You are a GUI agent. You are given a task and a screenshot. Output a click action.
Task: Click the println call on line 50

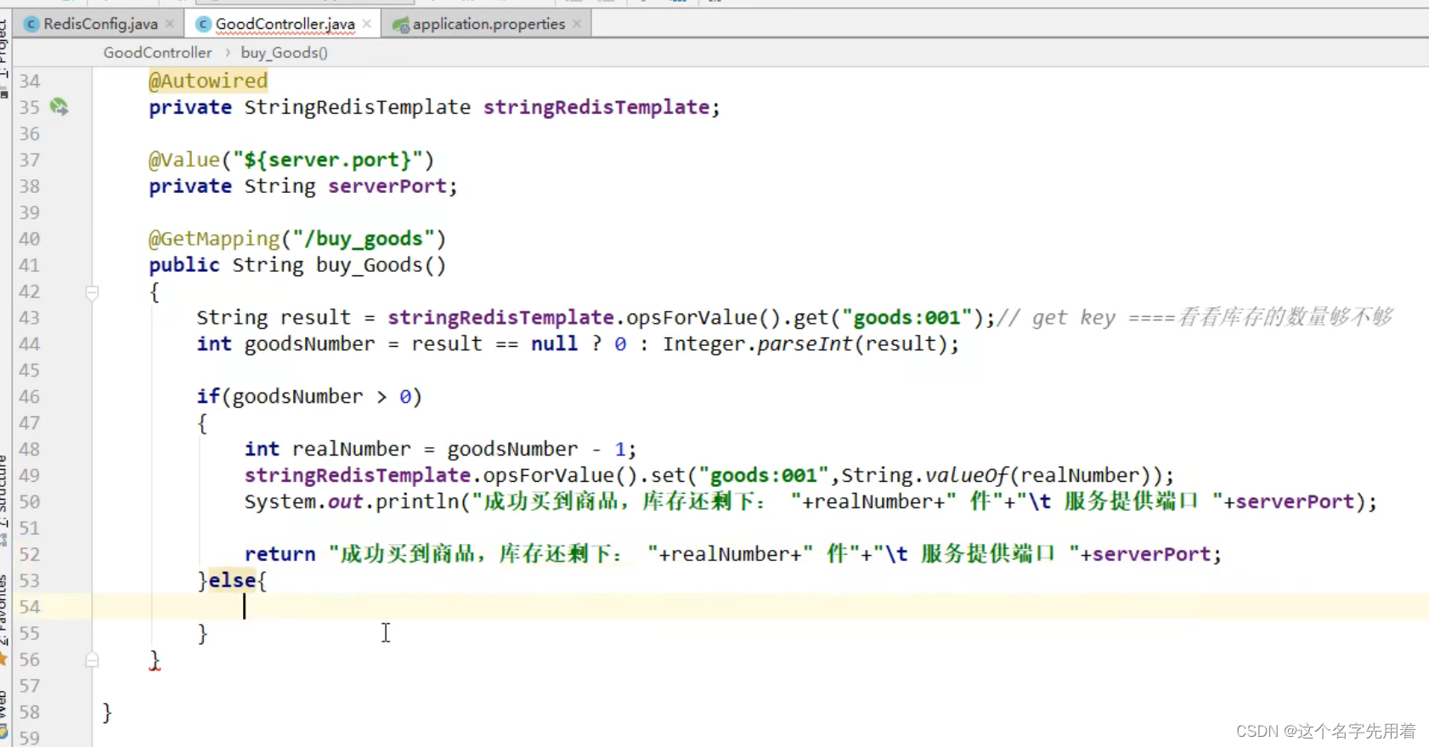point(417,502)
